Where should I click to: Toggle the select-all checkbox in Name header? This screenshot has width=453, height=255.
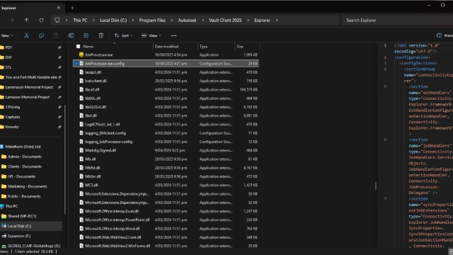78,46
